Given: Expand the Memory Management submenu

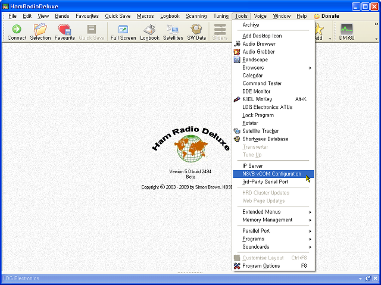Looking at the screenshot, I should pyautogui.click(x=273, y=220).
